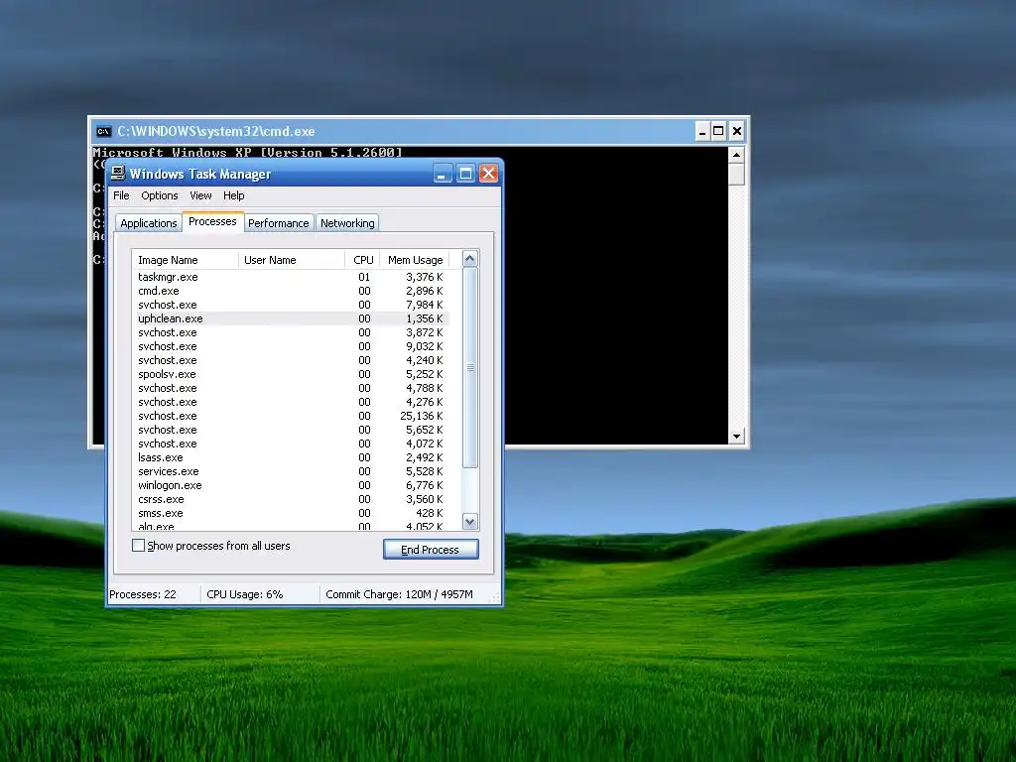The height and width of the screenshot is (762, 1016).
Task: Select the winlogon.exe process
Action: pos(291,485)
